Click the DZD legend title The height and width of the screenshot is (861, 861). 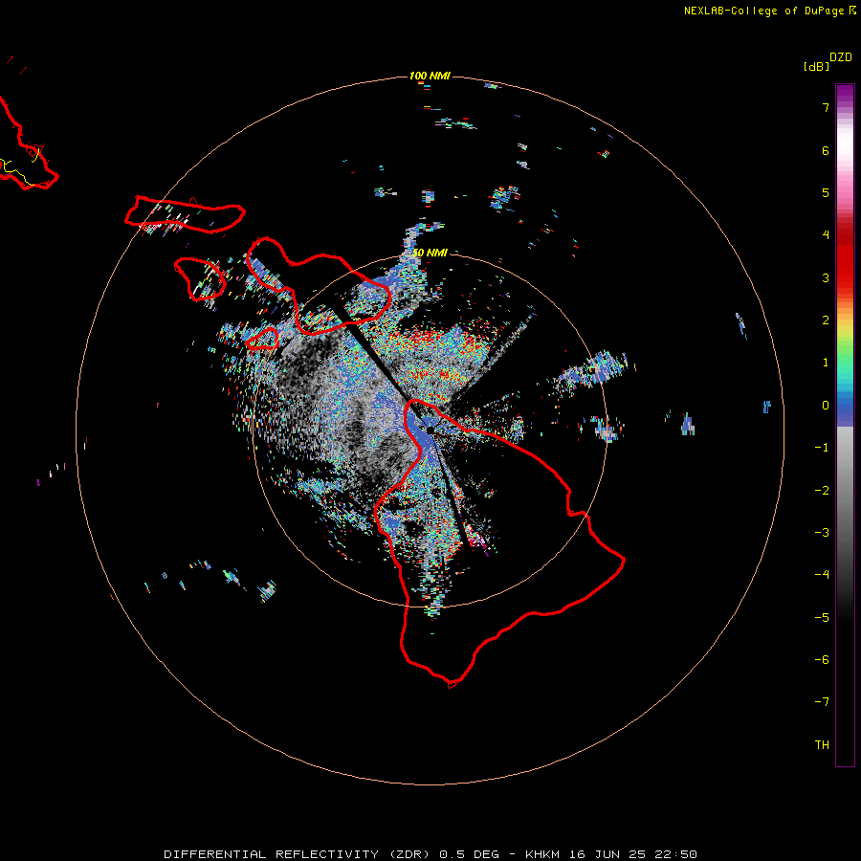(x=841, y=57)
